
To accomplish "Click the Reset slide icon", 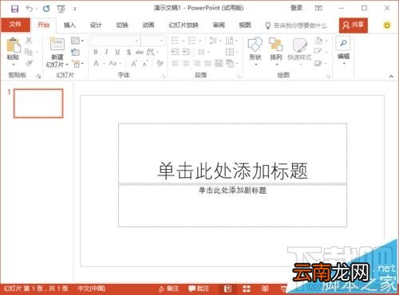I will click(76, 52).
